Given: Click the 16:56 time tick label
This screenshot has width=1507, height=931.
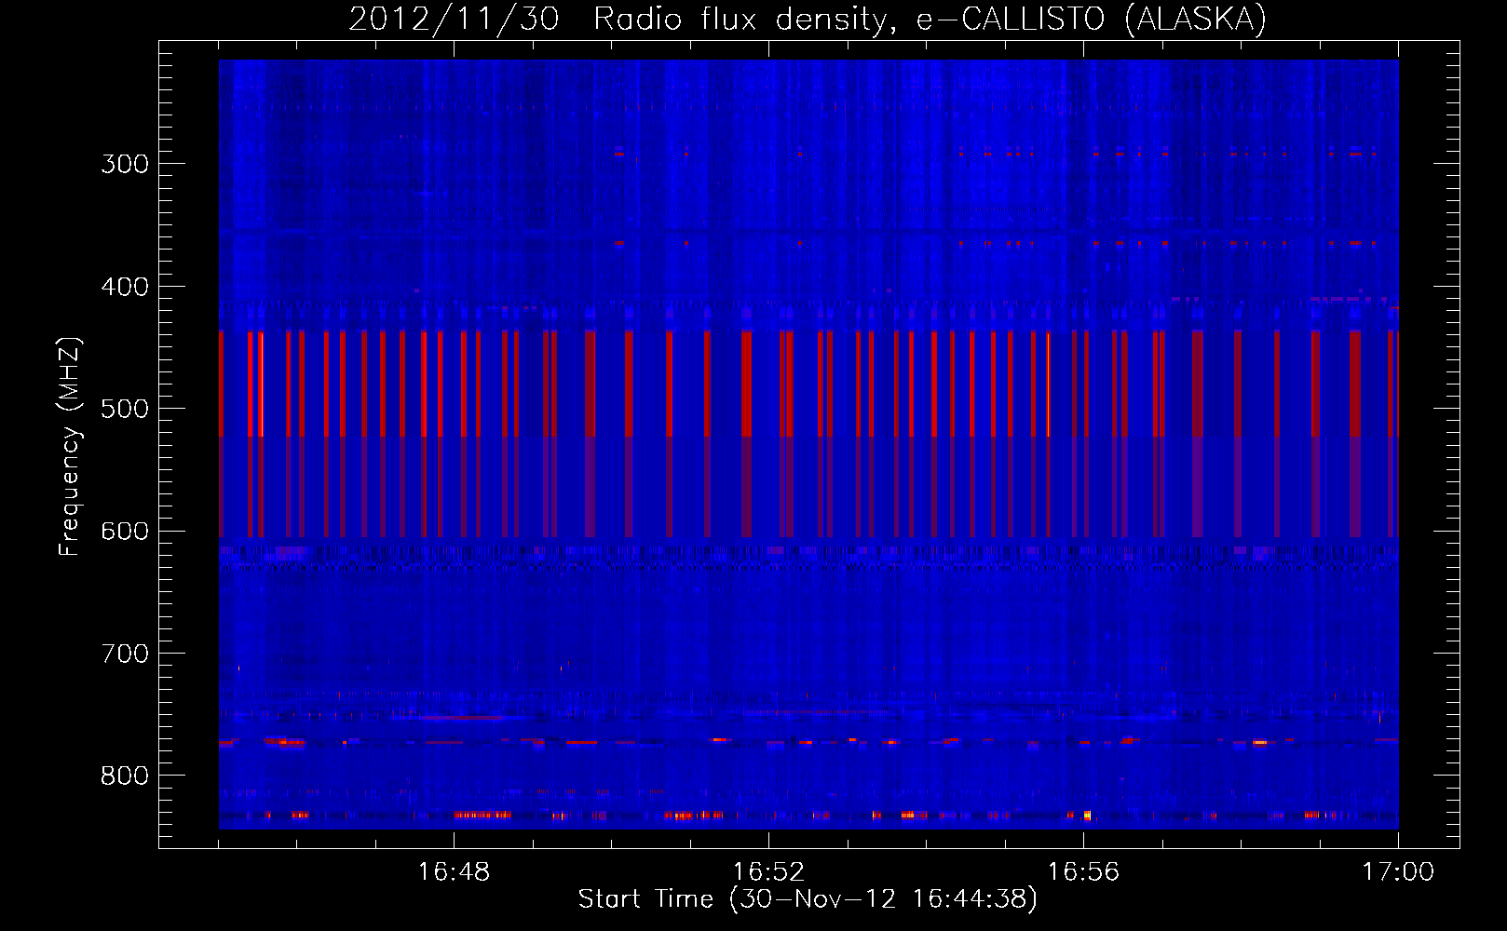Looking at the screenshot, I should point(1083,872).
